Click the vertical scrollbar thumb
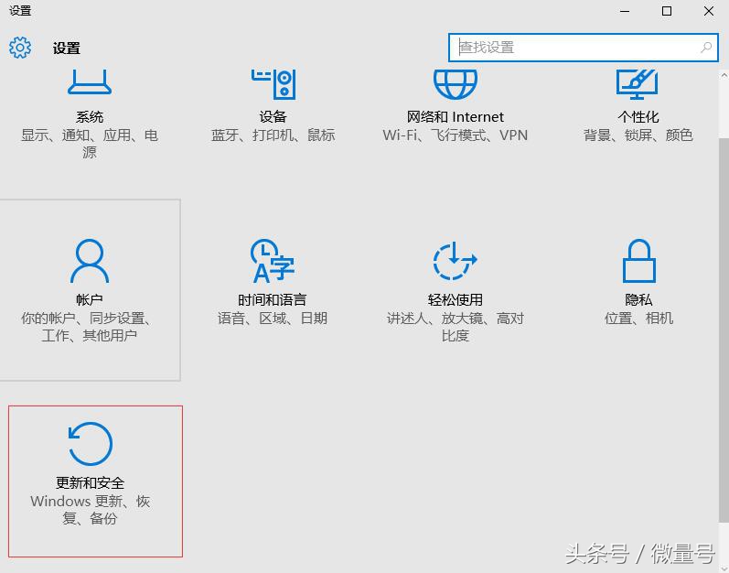Viewport: 729px width, 573px height. [x=724, y=330]
